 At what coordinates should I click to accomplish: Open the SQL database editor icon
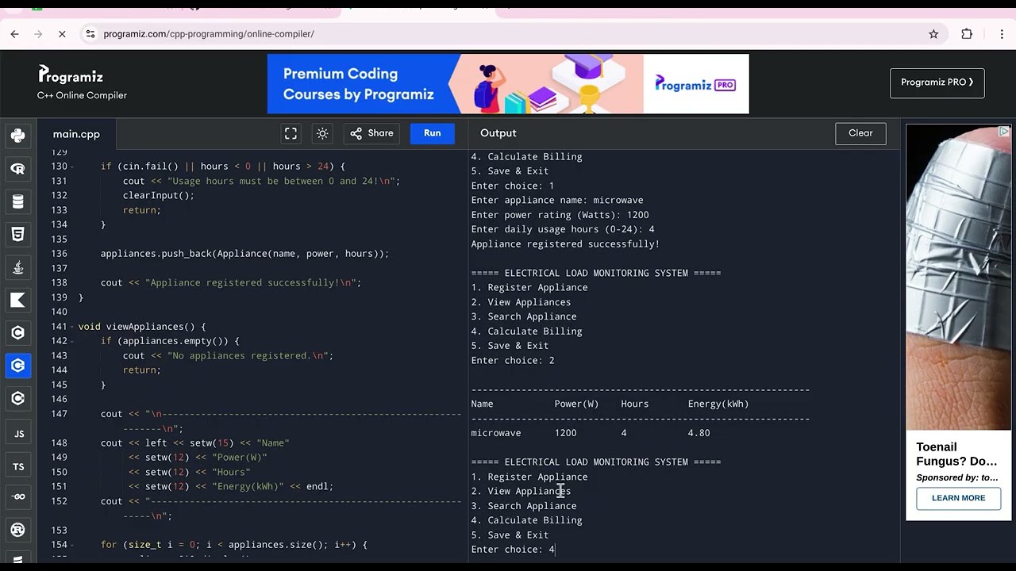click(18, 201)
